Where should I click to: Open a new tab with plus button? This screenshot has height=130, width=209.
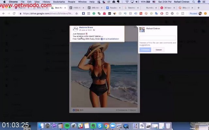(199, 8)
